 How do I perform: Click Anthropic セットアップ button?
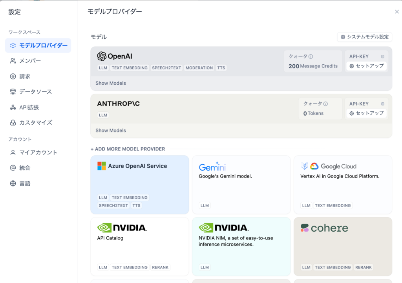coord(367,113)
